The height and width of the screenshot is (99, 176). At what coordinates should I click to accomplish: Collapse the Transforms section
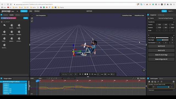(x=174, y=22)
